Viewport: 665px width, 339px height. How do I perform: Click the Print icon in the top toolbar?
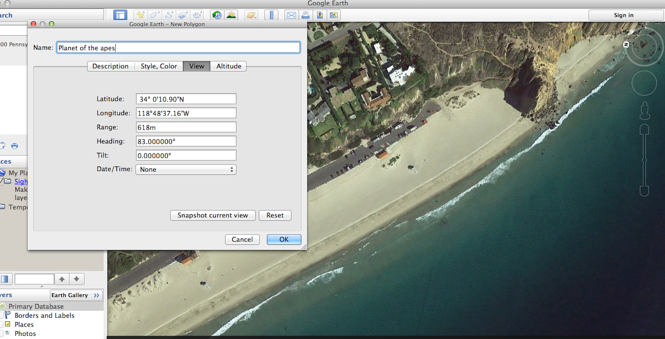coord(306,15)
